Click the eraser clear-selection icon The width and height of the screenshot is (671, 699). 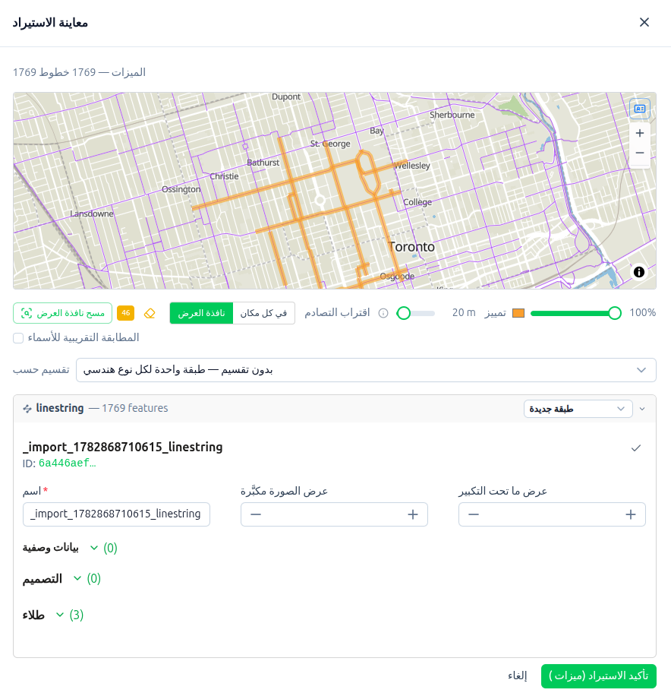coord(150,313)
